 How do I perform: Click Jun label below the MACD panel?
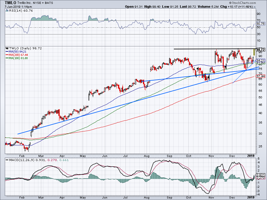click(105, 197)
